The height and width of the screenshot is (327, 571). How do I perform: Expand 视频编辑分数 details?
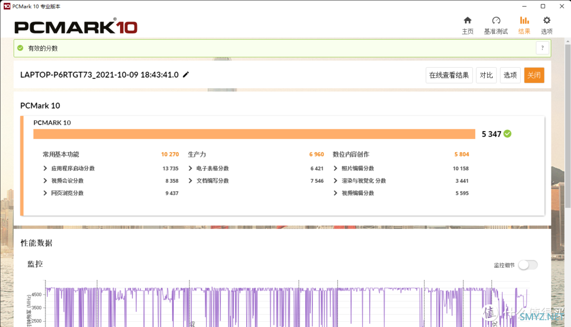tap(335, 193)
